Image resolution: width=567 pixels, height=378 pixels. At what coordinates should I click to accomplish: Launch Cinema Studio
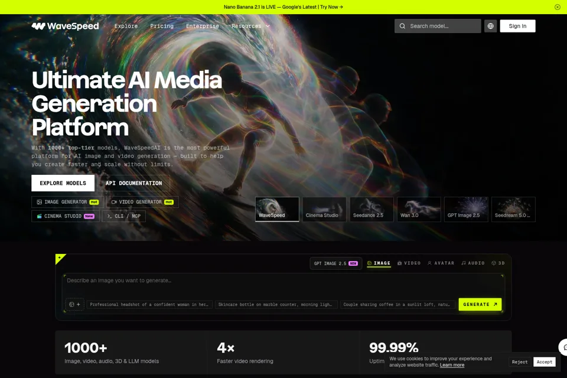click(66, 216)
